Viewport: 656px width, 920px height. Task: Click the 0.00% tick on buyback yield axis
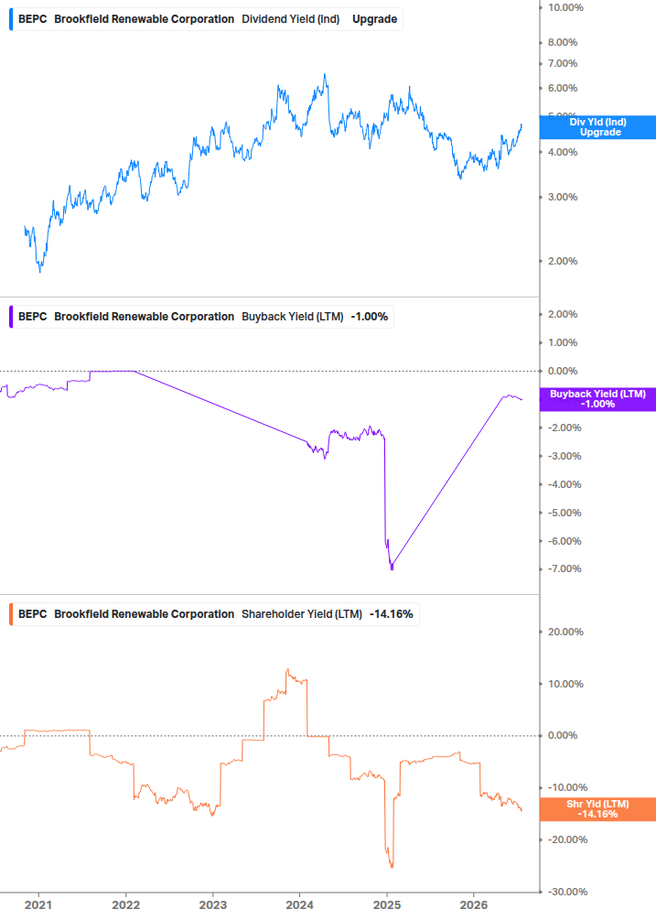(x=562, y=371)
